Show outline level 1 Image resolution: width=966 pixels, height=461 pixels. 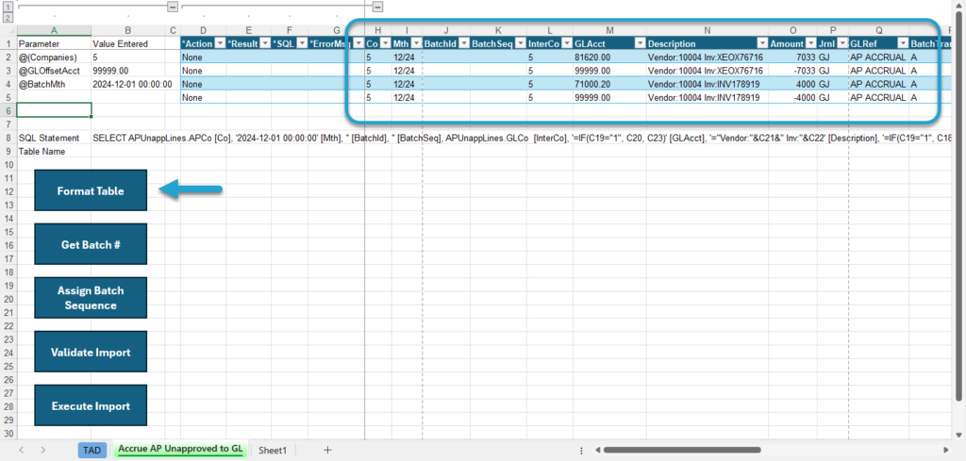tap(8, 7)
